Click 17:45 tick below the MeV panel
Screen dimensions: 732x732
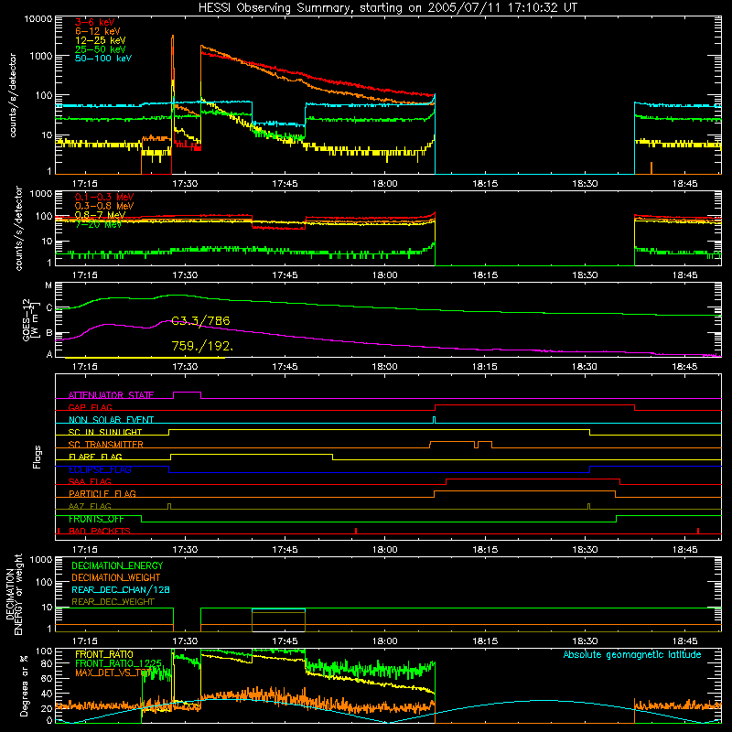(285, 275)
